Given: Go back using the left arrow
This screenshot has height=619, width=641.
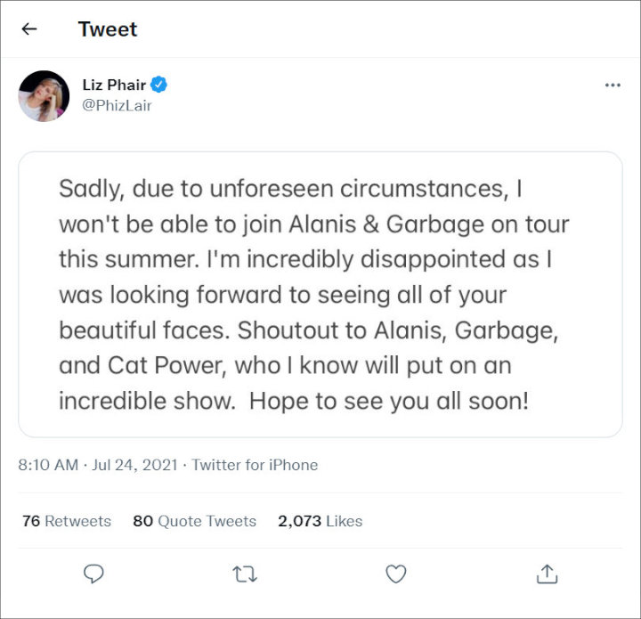Looking at the screenshot, I should point(29,29).
